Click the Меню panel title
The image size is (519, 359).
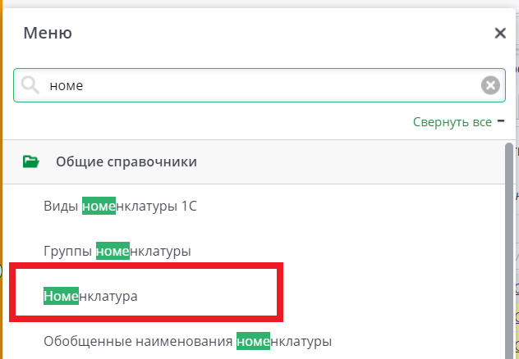[x=48, y=34]
